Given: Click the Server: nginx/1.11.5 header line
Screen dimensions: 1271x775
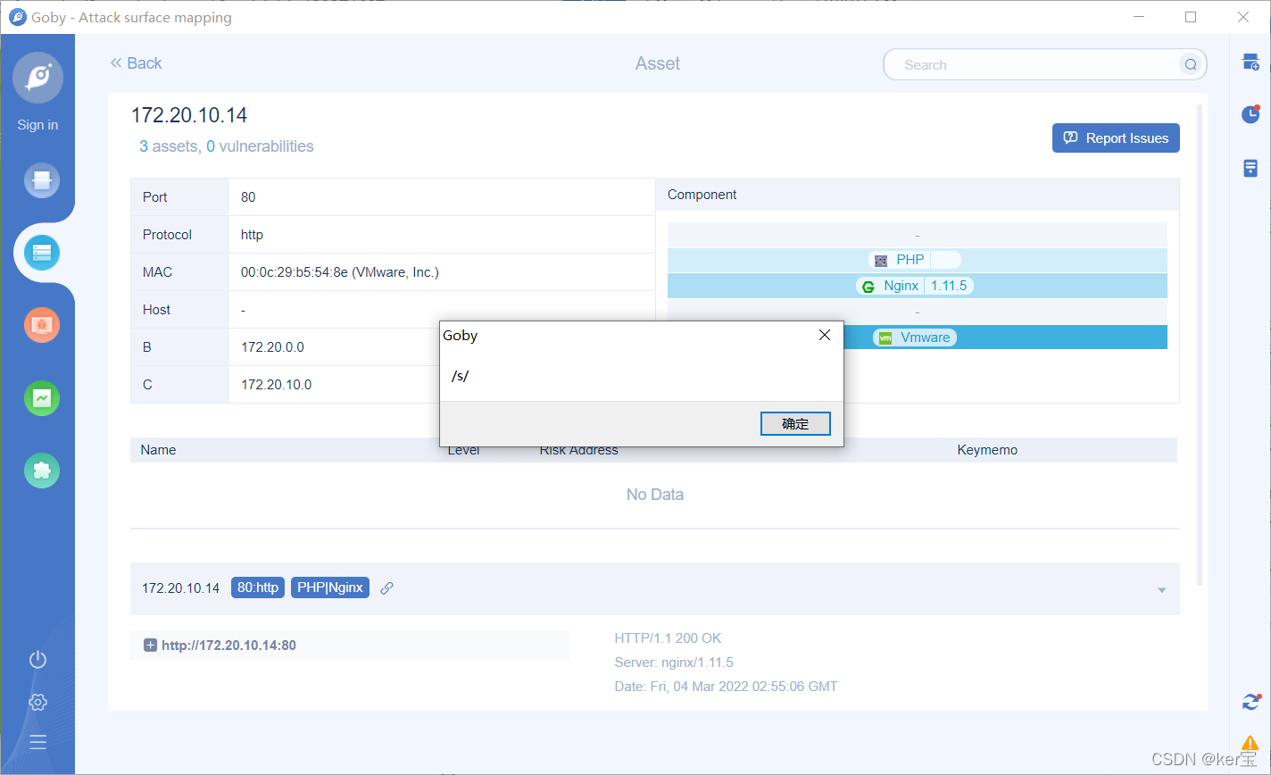Looking at the screenshot, I should point(674,662).
